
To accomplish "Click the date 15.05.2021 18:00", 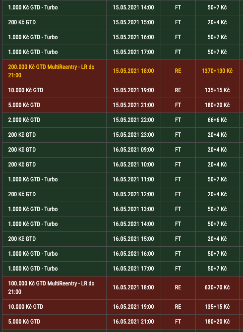I will point(133,71).
